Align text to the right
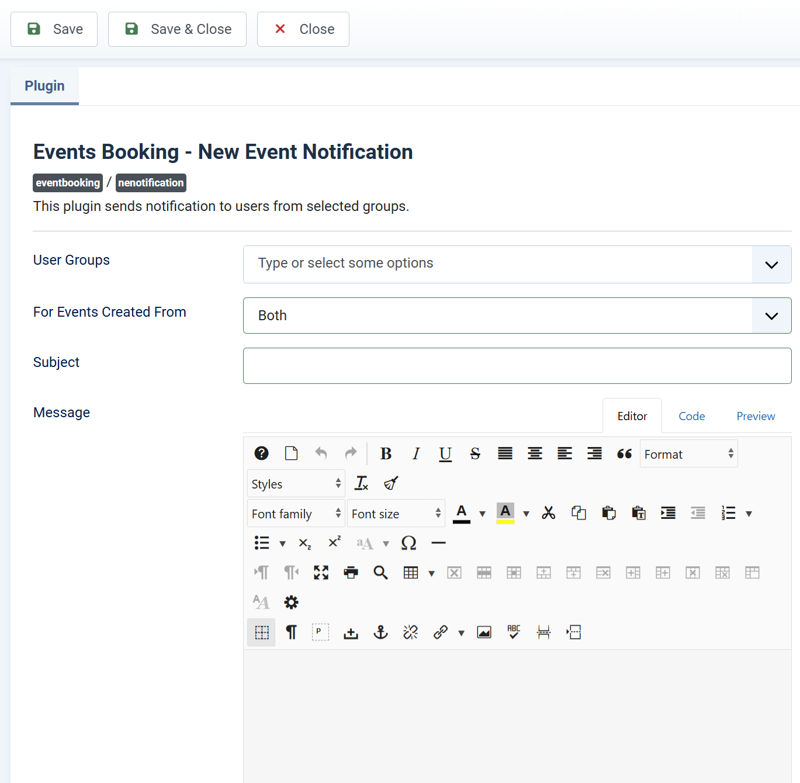 coord(594,453)
